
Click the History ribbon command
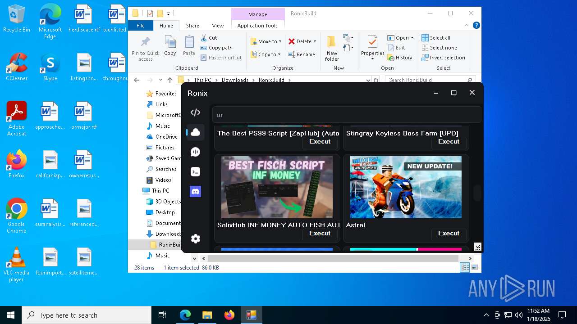[x=399, y=58]
